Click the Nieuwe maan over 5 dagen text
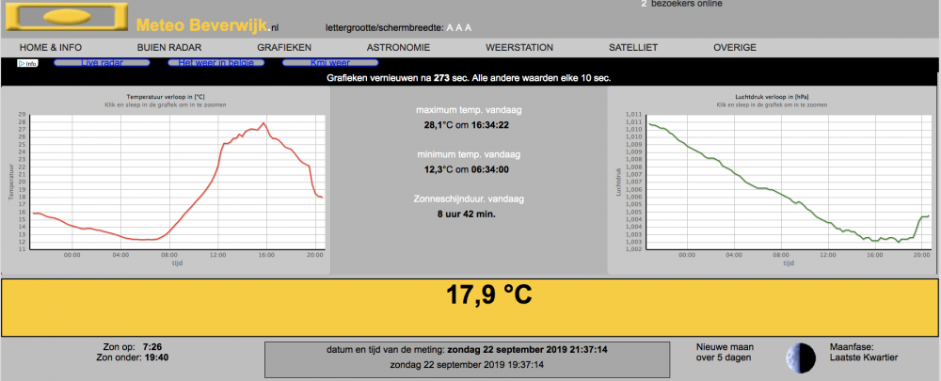Image resolution: width=941 pixels, height=381 pixels. pos(725,352)
